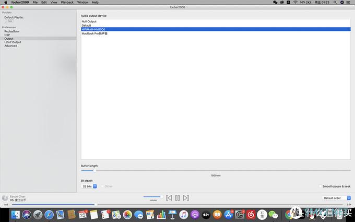
Task: Select Output preferences page
Action: pyautogui.click(x=38, y=39)
